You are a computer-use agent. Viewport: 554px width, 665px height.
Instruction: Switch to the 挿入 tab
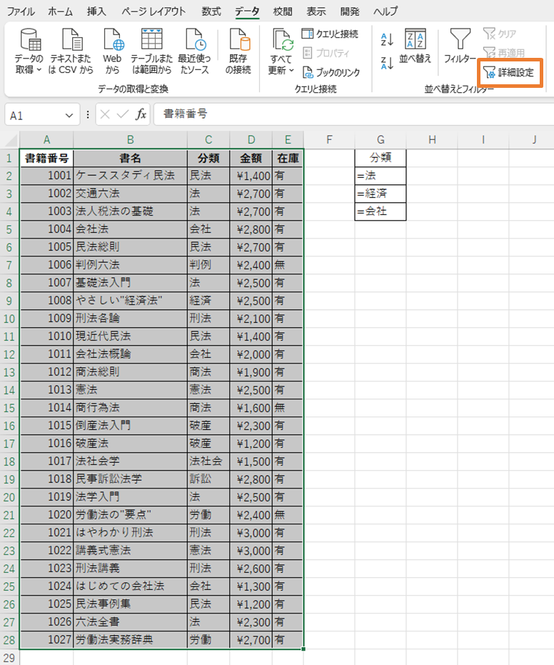coord(96,11)
